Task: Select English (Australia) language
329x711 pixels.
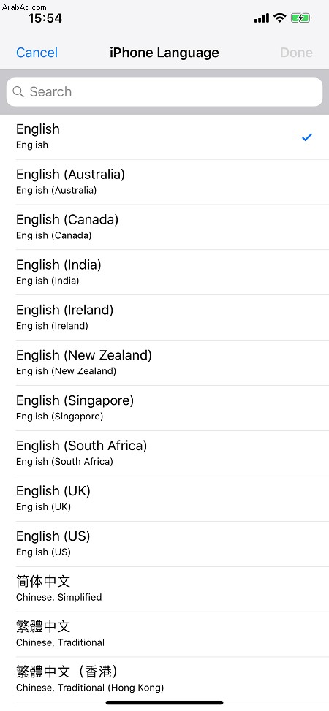Action: [164, 182]
